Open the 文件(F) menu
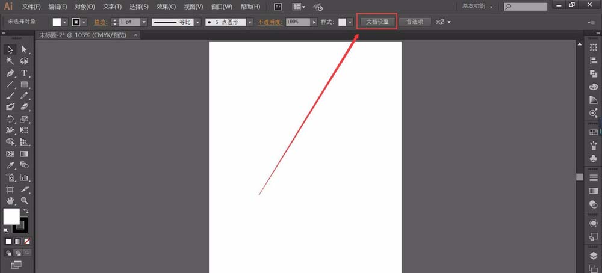 31,7
